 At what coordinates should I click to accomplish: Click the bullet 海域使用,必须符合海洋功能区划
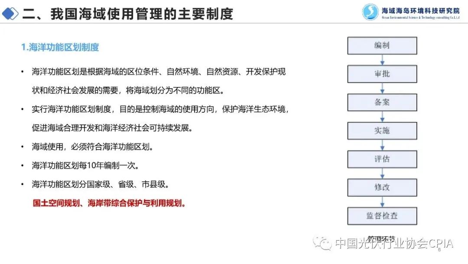[x=92, y=147]
